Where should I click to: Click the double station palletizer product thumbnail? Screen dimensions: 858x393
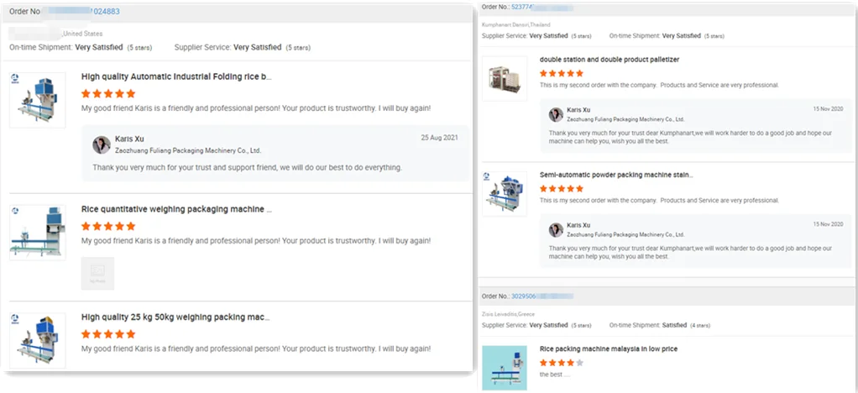505,78
